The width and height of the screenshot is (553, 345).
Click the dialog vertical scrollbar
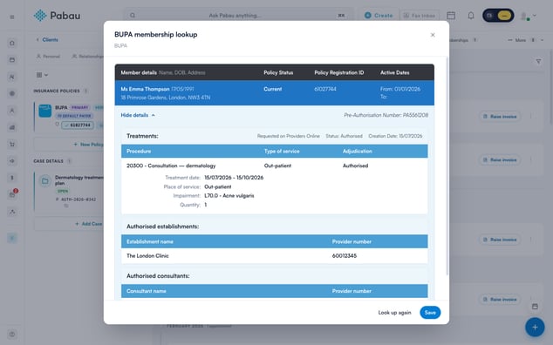coord(447,166)
